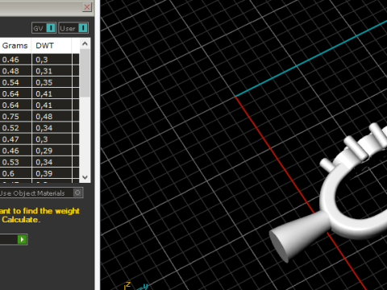
Task: Select the 0.48 Grams cell
Action: 15,71
